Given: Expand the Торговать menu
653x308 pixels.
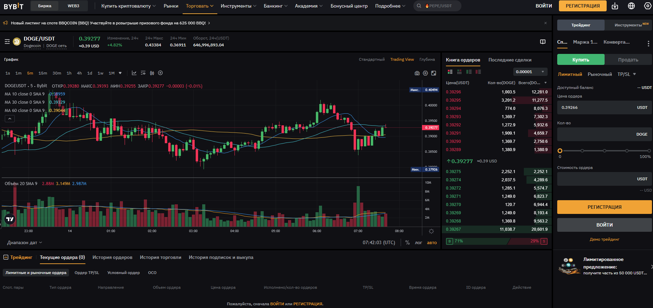Looking at the screenshot, I should [x=200, y=6].
